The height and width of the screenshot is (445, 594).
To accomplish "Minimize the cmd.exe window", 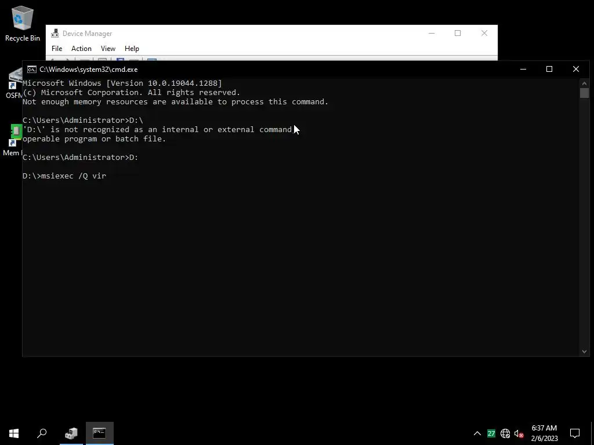I will [523, 69].
